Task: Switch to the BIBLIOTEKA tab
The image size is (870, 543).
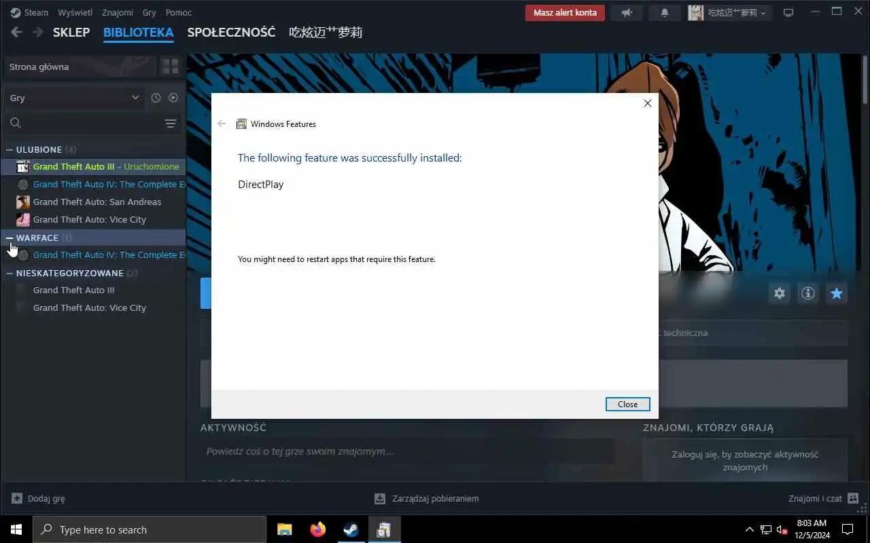Action: click(139, 32)
